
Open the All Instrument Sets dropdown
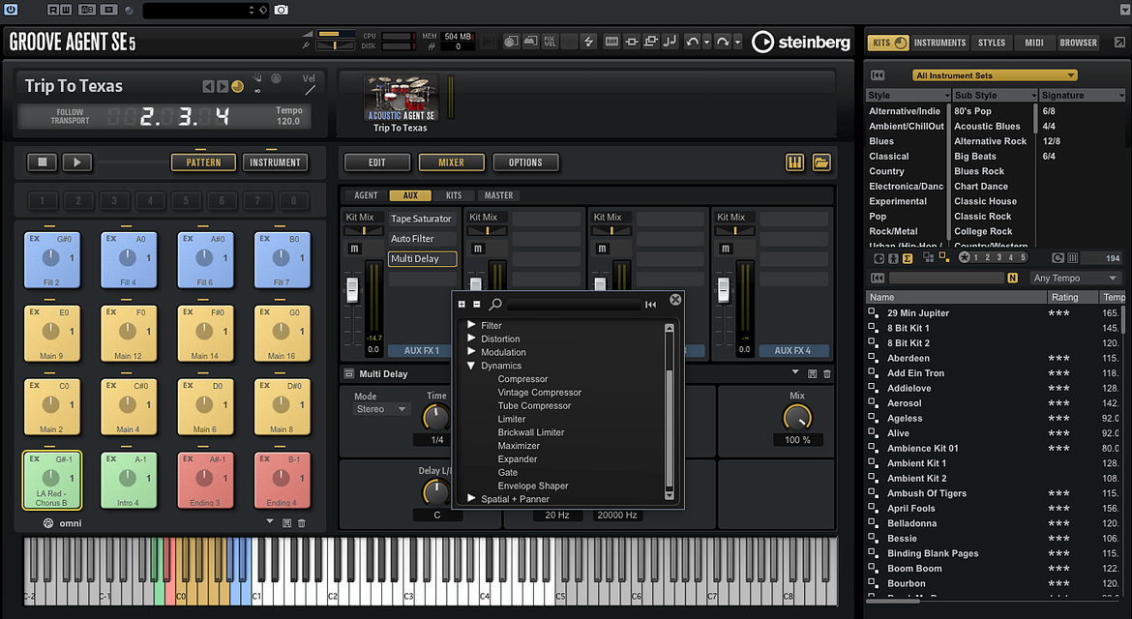click(995, 75)
